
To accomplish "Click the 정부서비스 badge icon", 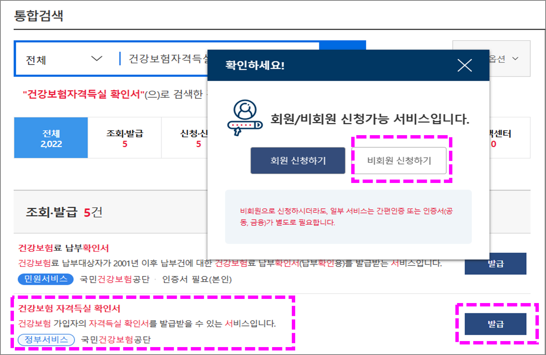I will pyautogui.click(x=46, y=340).
